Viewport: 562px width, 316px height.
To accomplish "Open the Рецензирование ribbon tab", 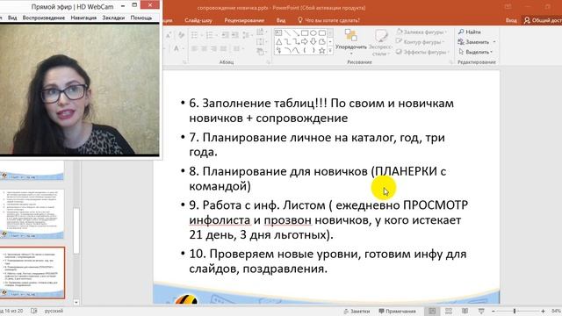I will coord(244,20).
